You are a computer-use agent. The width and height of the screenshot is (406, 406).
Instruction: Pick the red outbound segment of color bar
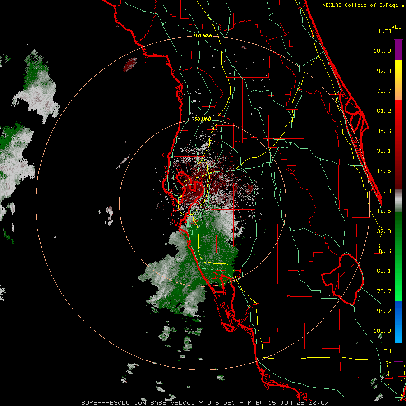398,144
